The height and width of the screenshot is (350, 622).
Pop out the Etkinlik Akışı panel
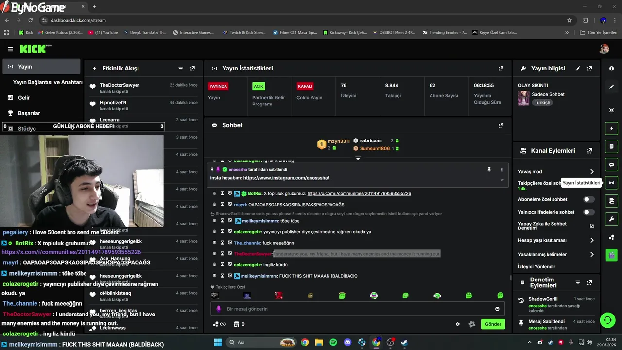click(x=192, y=69)
